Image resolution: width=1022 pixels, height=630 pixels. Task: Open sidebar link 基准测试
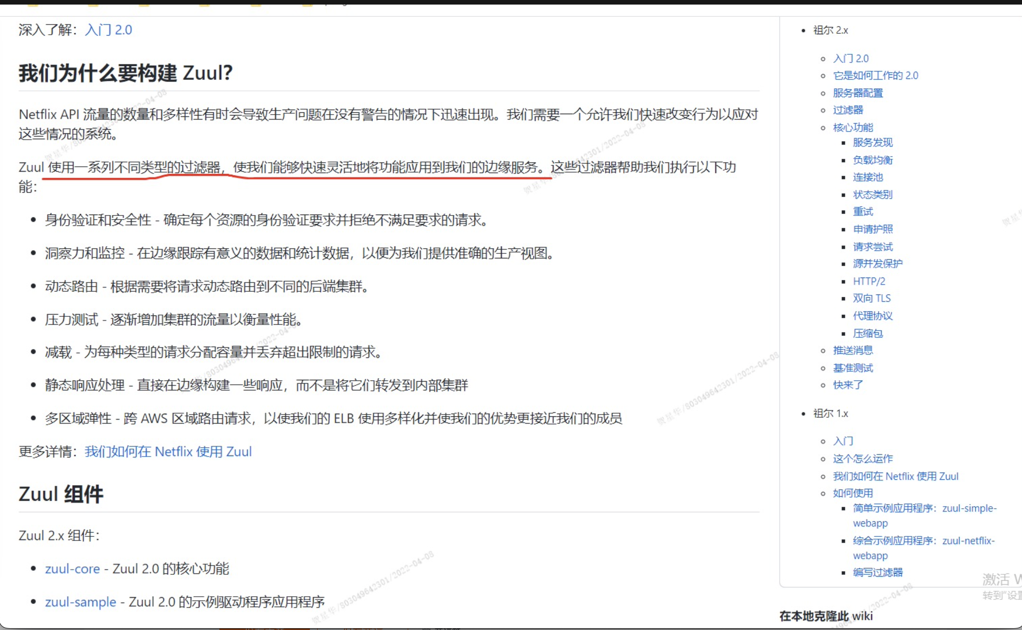(x=853, y=367)
